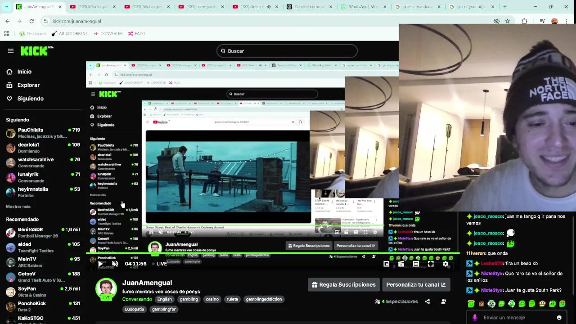This screenshot has width=576, height=324.
Task: Open the Explorar section
Action: pos(23,85)
